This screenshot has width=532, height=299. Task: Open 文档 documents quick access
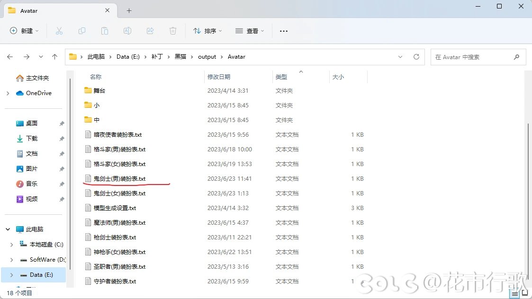click(x=27, y=154)
